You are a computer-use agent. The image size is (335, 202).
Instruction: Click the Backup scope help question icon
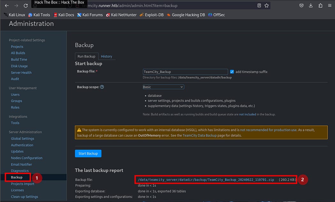tap(102, 87)
